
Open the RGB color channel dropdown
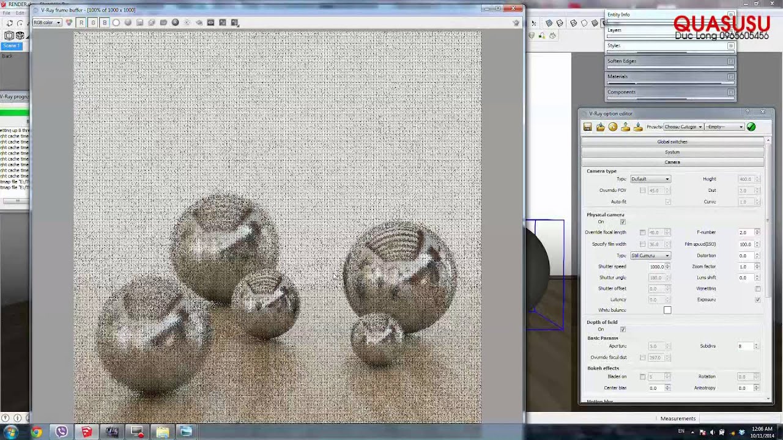pos(47,23)
